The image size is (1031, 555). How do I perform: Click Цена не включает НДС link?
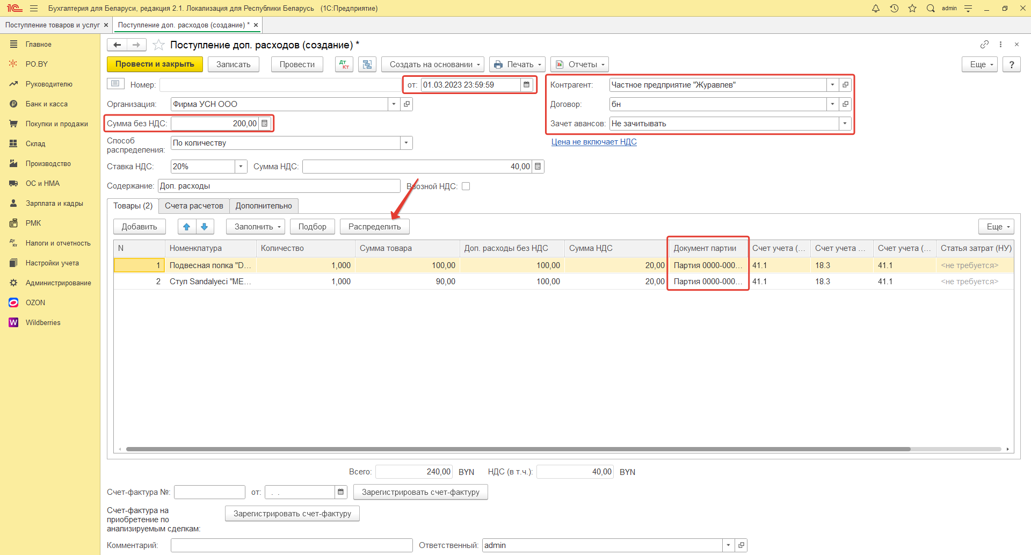coord(594,142)
